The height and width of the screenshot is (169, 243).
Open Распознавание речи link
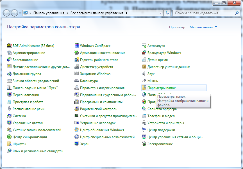(x=29, y=109)
